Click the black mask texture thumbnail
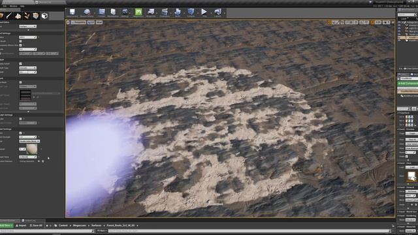The image size is (418, 235). 25,95
